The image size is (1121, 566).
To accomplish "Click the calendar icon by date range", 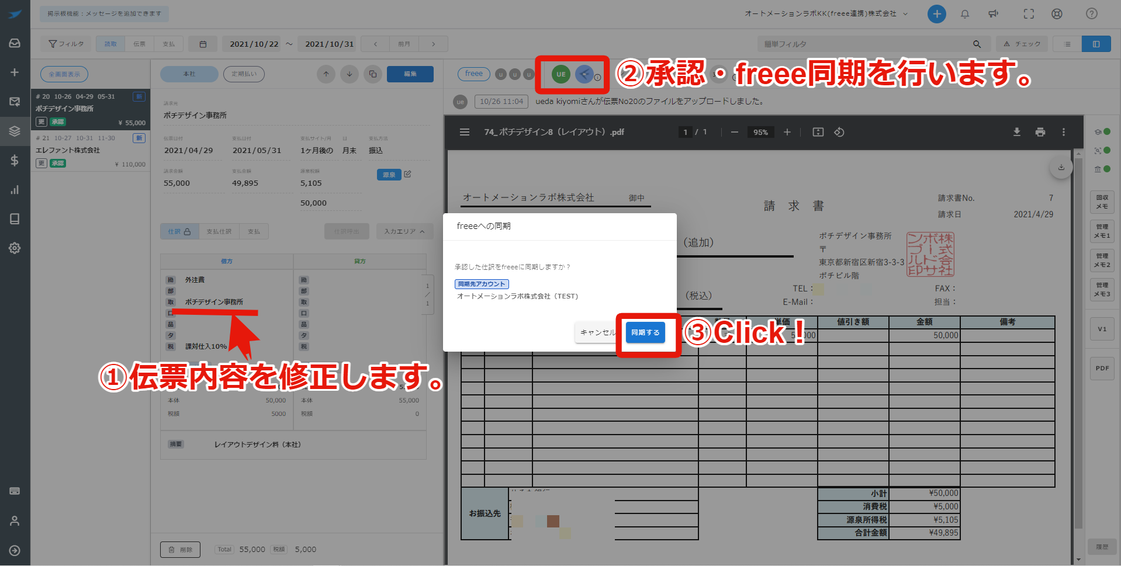I will tap(203, 44).
